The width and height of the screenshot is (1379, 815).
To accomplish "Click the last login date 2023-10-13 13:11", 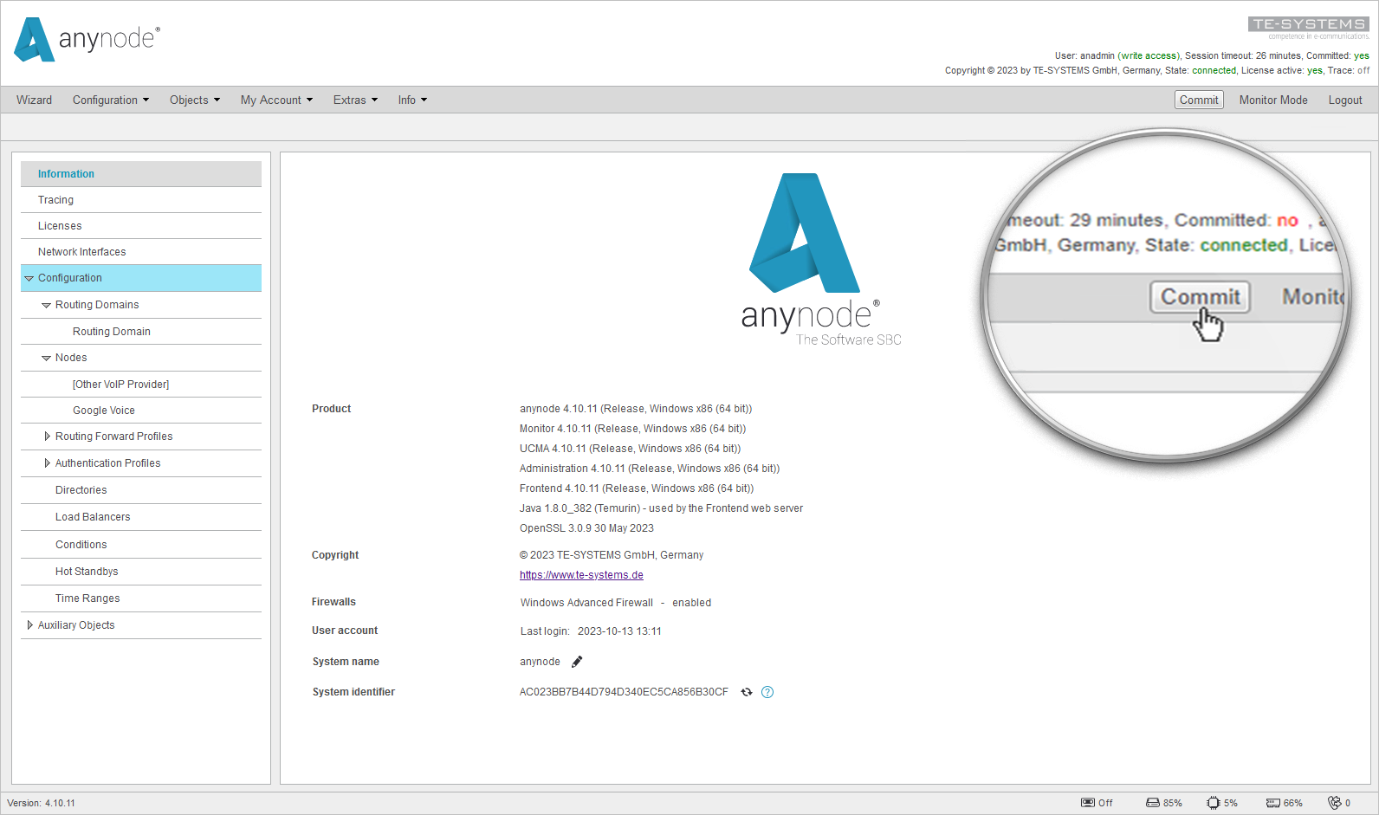I will point(619,631).
